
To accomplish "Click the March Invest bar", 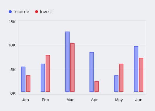I will pyautogui.click(x=73, y=67).
